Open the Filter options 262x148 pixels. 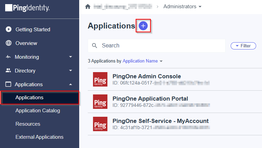[243, 46]
